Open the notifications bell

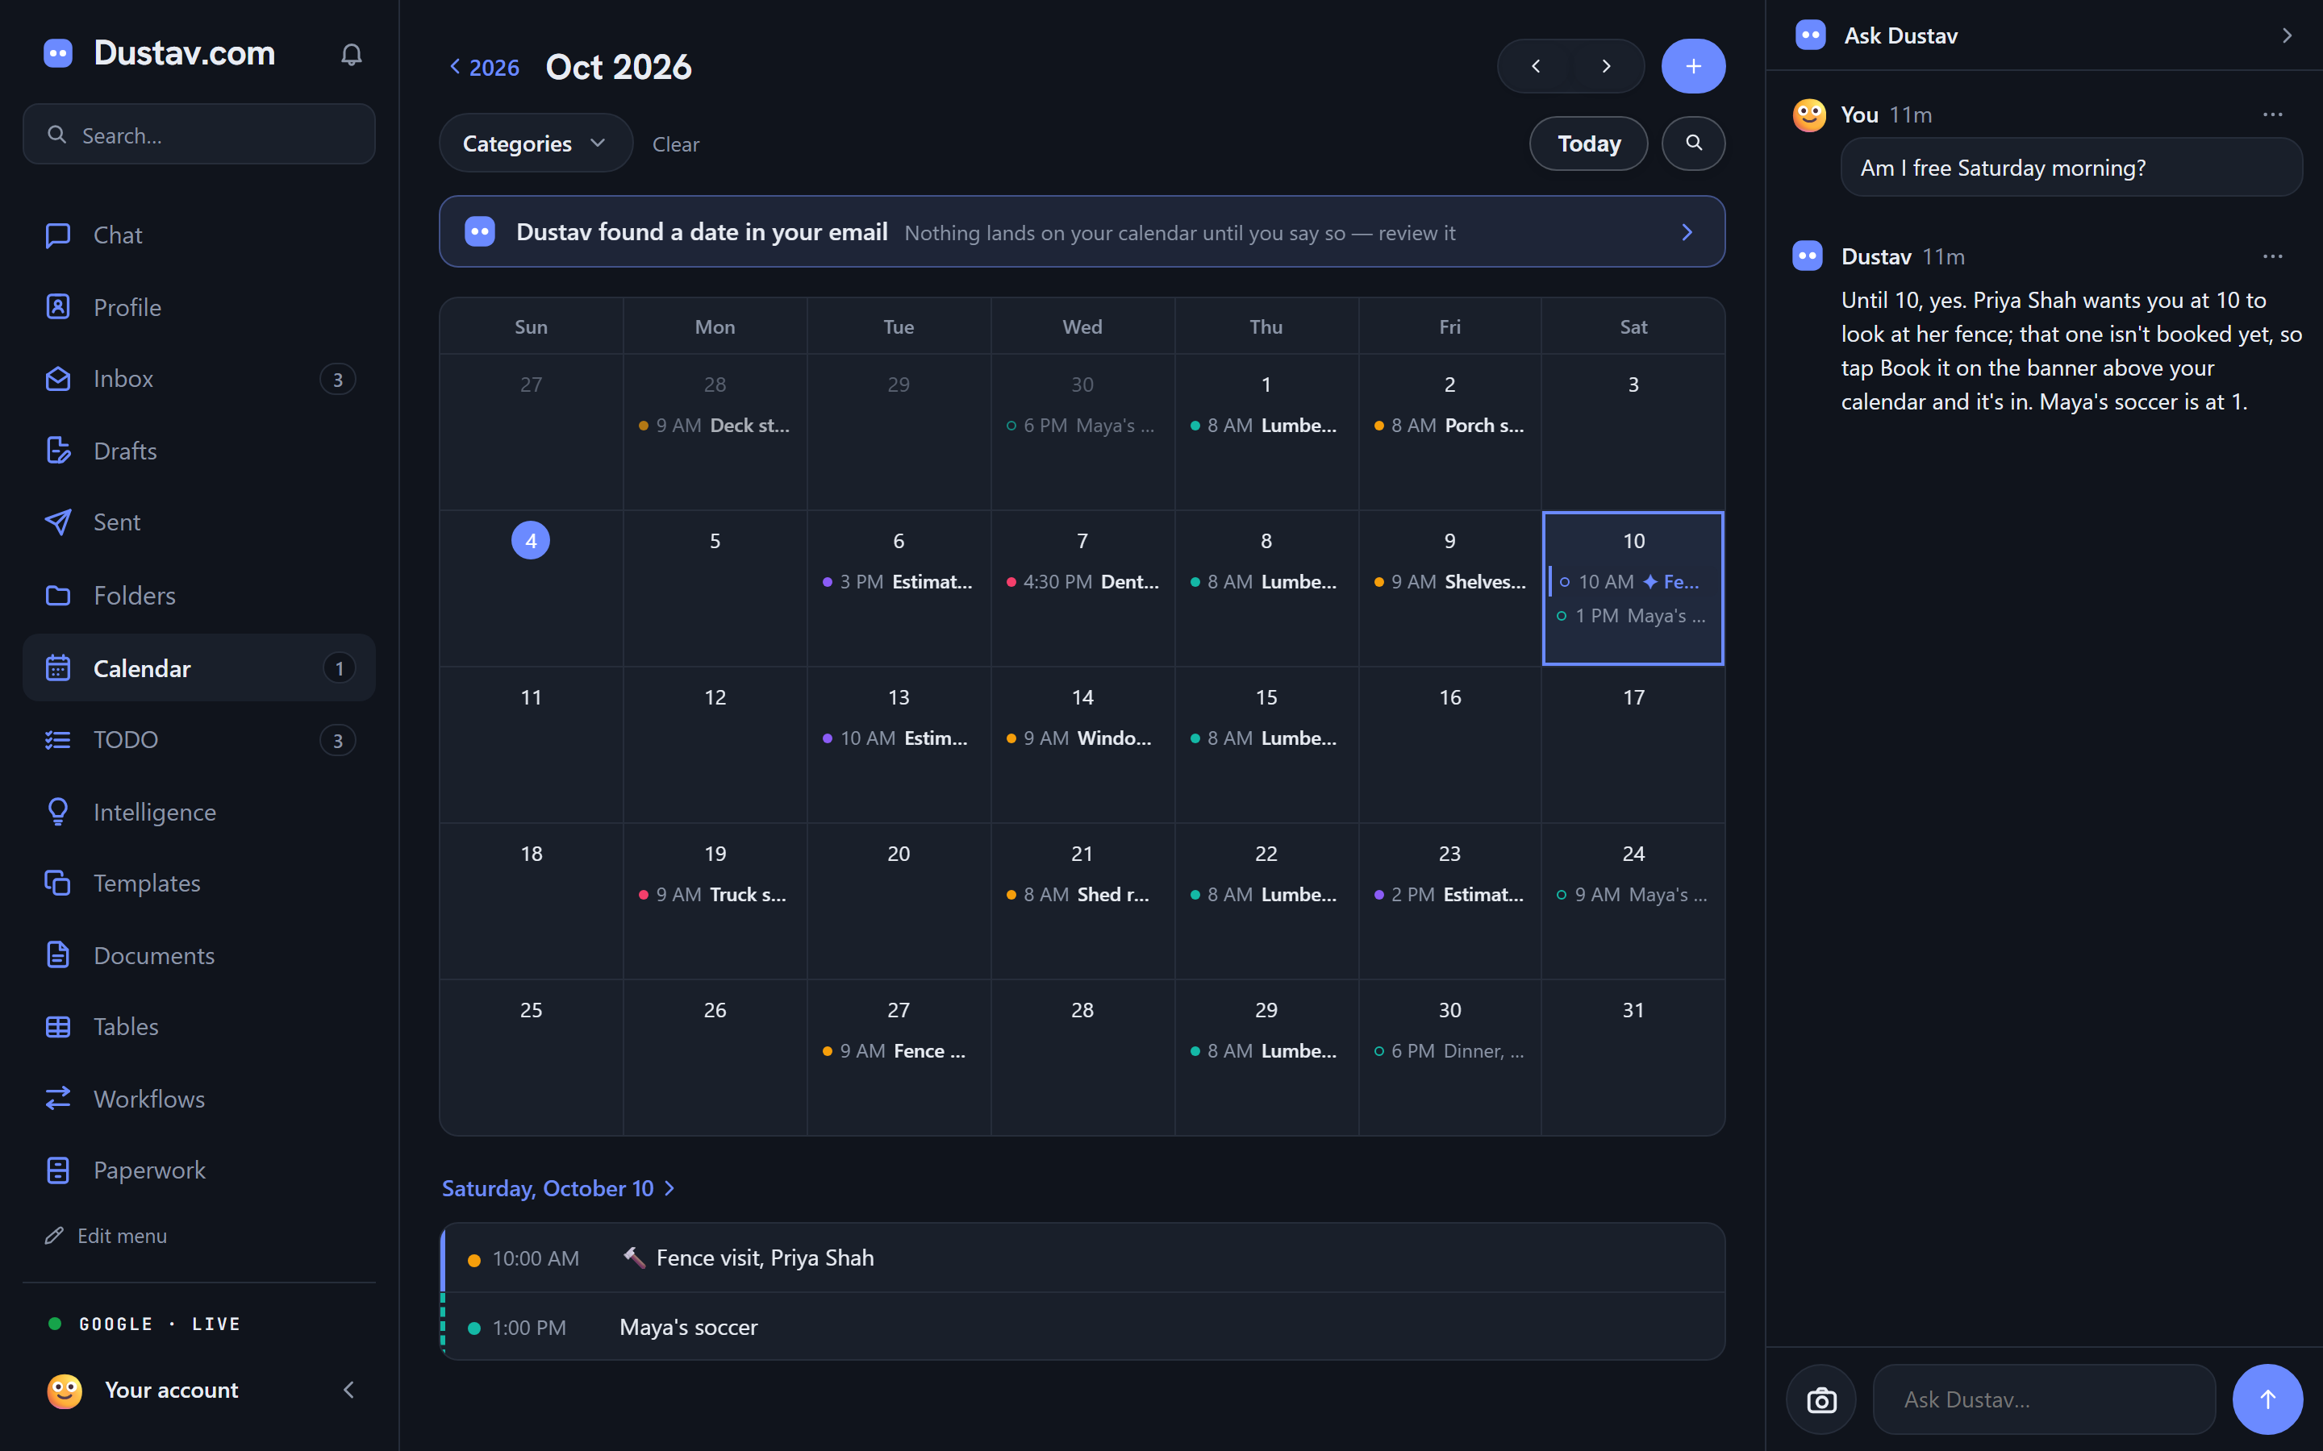(352, 55)
